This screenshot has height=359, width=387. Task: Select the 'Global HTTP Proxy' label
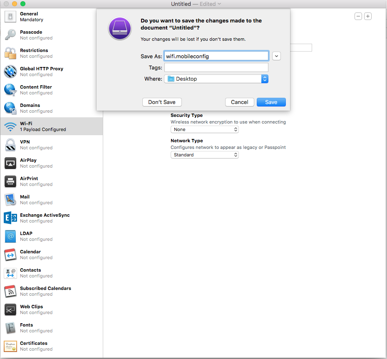tap(42, 69)
